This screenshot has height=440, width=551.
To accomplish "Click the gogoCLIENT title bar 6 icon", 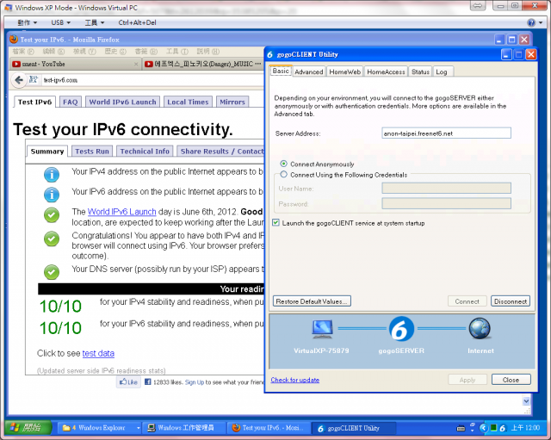I will (269, 54).
